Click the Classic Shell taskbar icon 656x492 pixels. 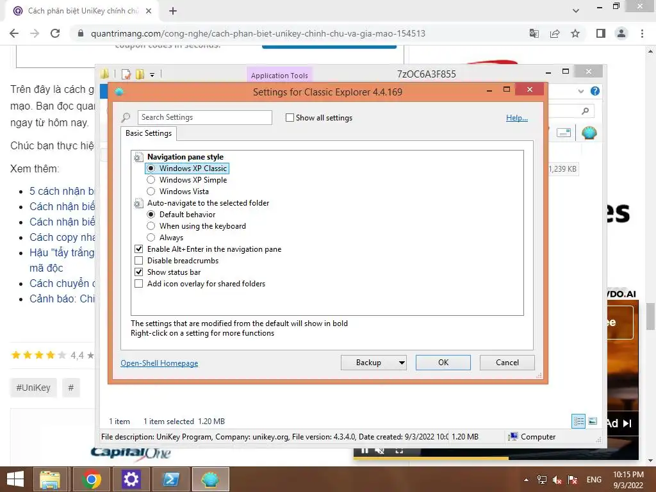click(x=210, y=479)
